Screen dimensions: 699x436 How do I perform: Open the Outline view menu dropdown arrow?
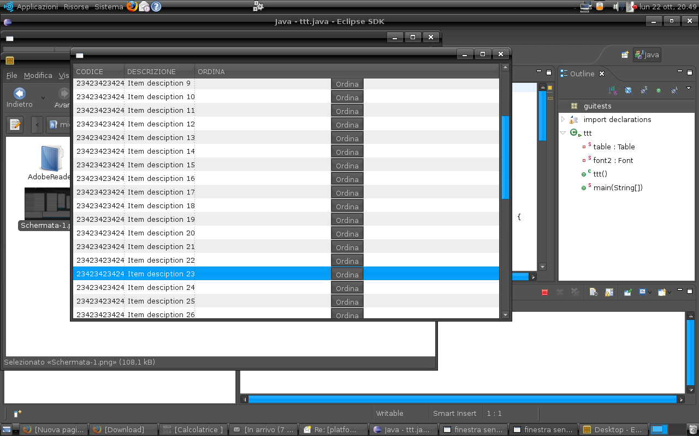coord(688,88)
